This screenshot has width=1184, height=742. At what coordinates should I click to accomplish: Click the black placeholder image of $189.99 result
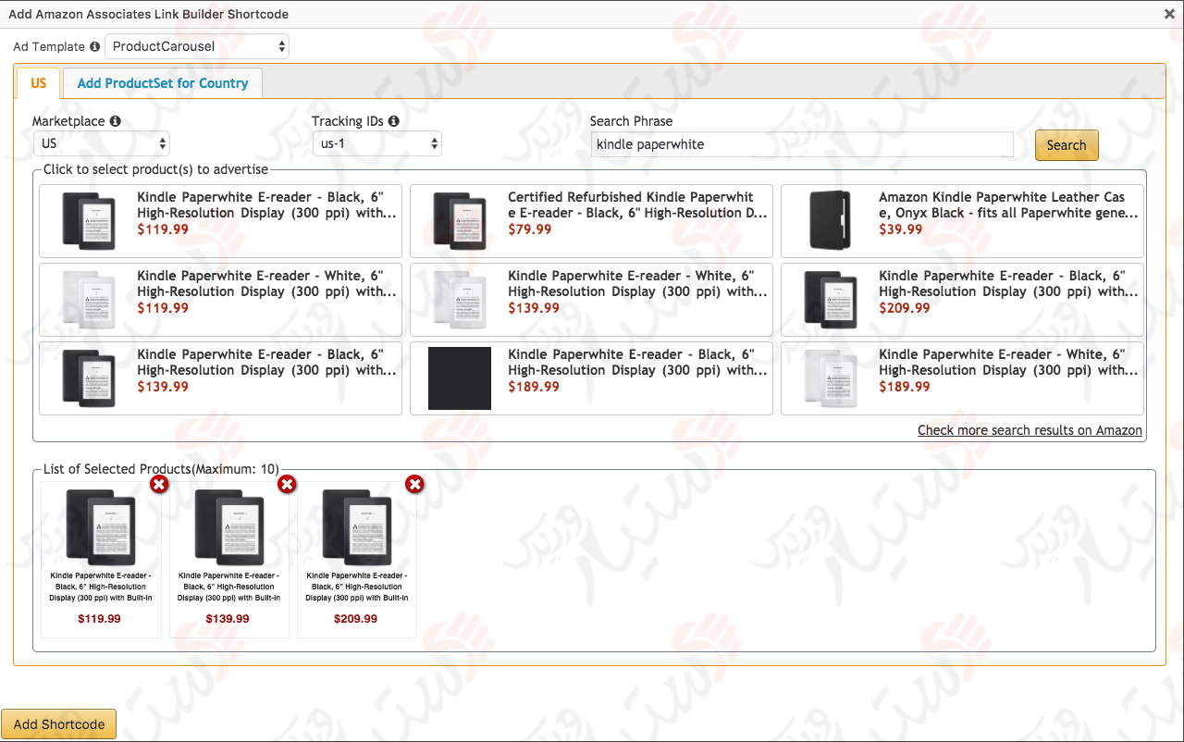(460, 378)
